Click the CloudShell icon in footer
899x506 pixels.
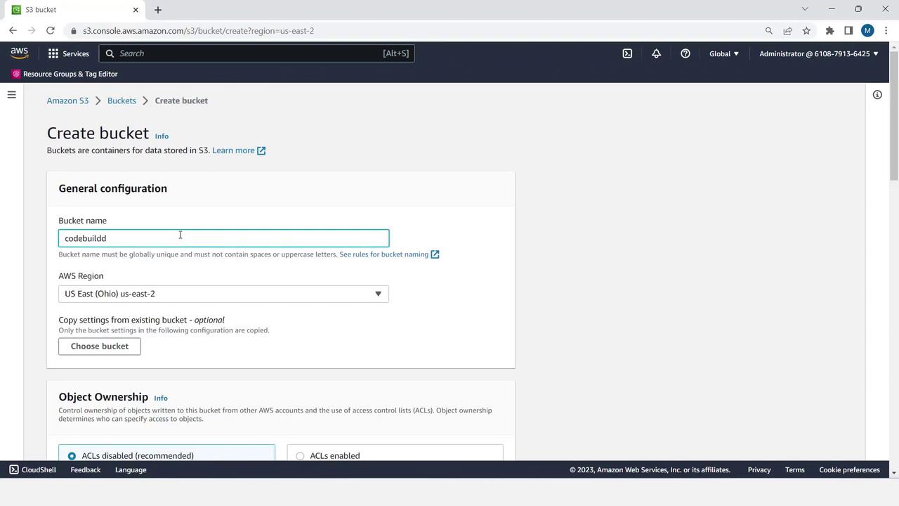(x=14, y=469)
